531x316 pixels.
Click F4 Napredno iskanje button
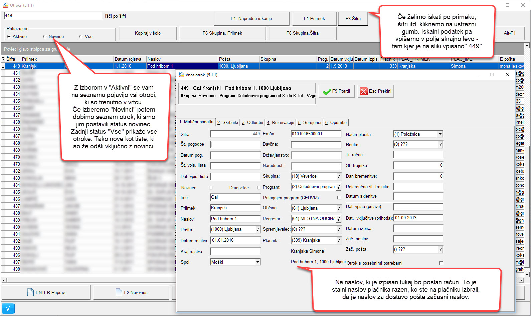click(251, 19)
